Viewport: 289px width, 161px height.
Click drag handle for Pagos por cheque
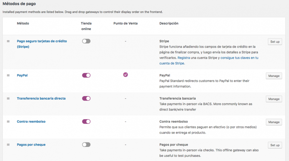click(x=8, y=145)
